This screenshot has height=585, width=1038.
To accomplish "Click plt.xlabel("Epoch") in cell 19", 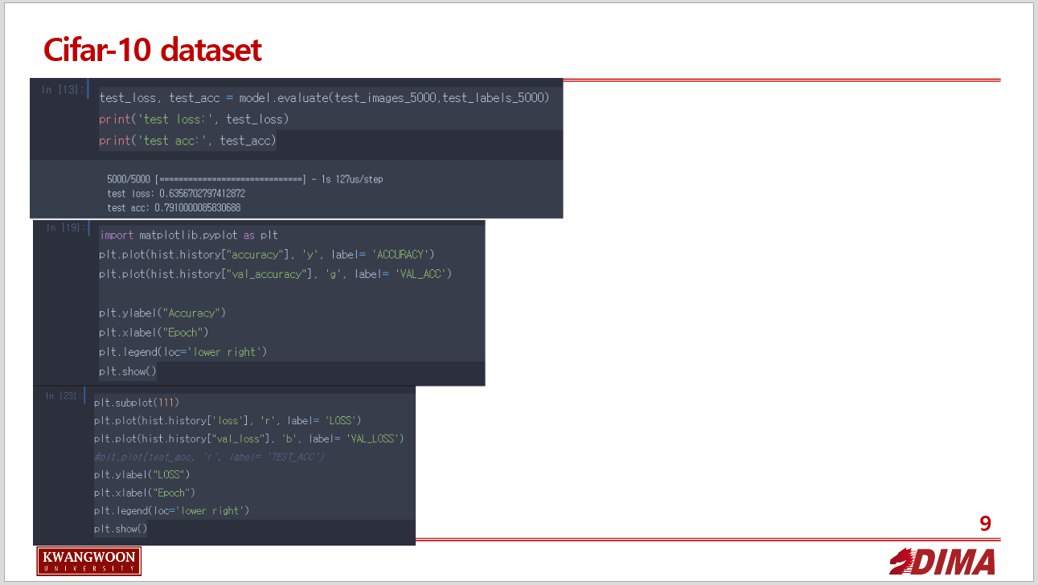I will point(154,332).
